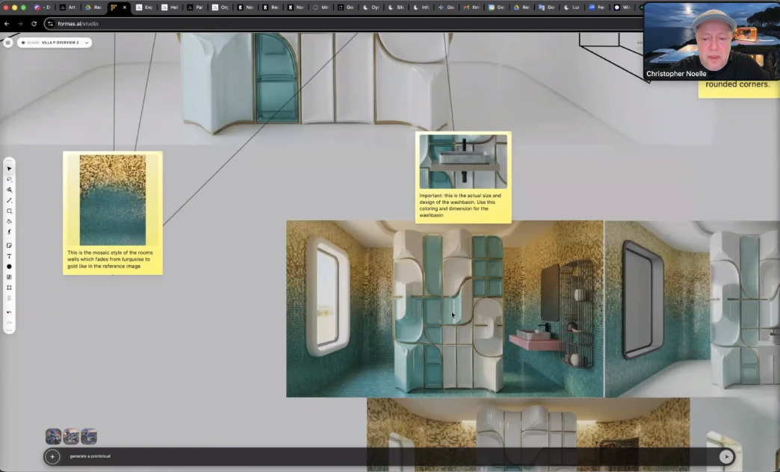The image size is (780, 472).
Task: Select the first attached image thumbnail
Action: [53, 436]
